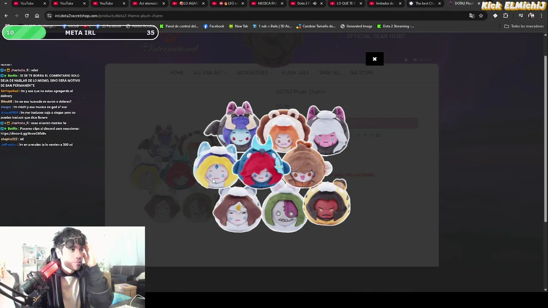Viewport: 548px width, 308px height.
Task: Open '1 sub = Baile | 3D Az...' bookmark
Action: [x=272, y=26]
